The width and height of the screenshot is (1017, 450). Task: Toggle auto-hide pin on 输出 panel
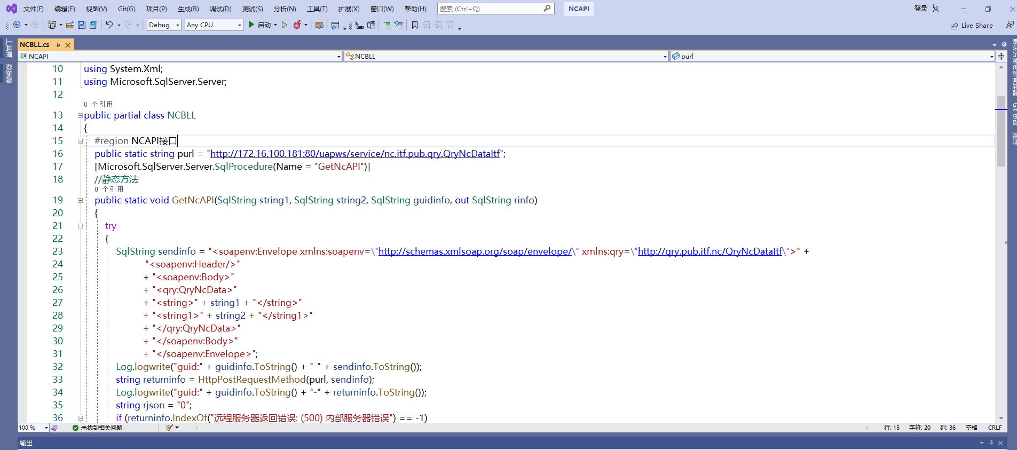(991, 443)
